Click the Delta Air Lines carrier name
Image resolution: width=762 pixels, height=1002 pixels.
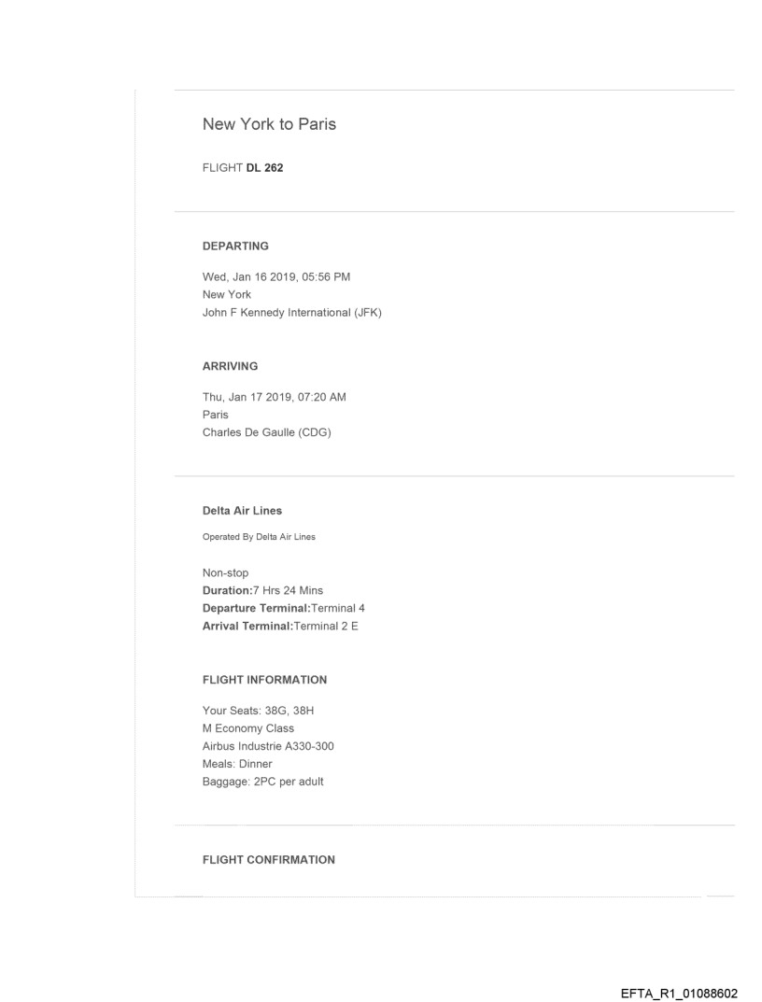242,511
